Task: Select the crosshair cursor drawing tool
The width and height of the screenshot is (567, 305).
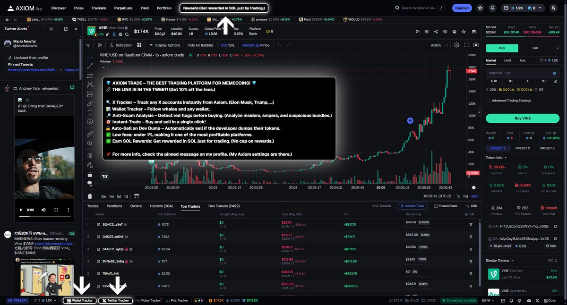Action: [x=90, y=57]
